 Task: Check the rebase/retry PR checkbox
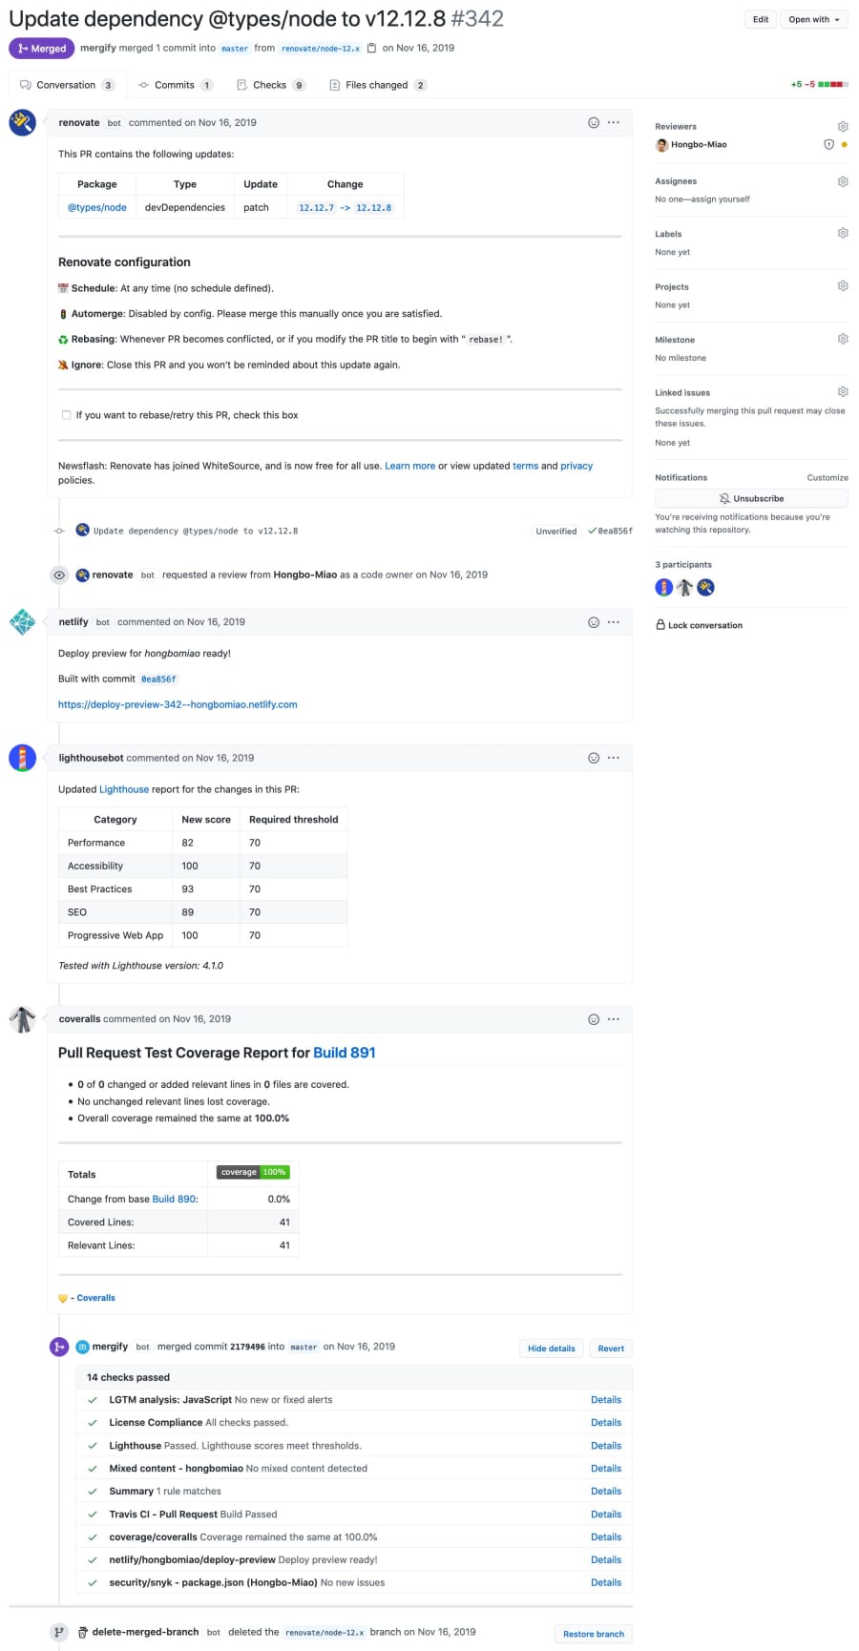click(x=66, y=414)
